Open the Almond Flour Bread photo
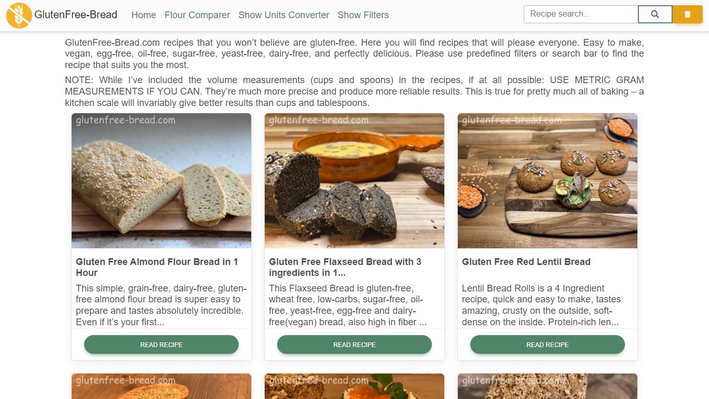709x399 pixels. (x=161, y=181)
